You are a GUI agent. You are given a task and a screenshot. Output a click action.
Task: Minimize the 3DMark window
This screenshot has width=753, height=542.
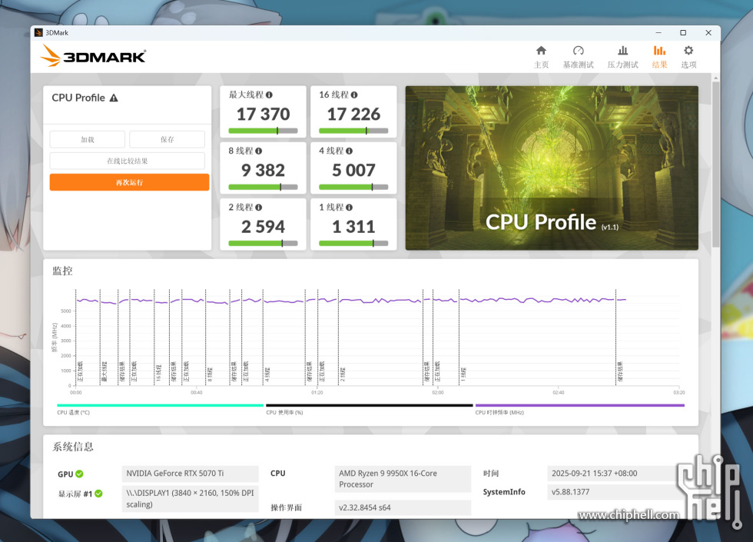[658, 32]
